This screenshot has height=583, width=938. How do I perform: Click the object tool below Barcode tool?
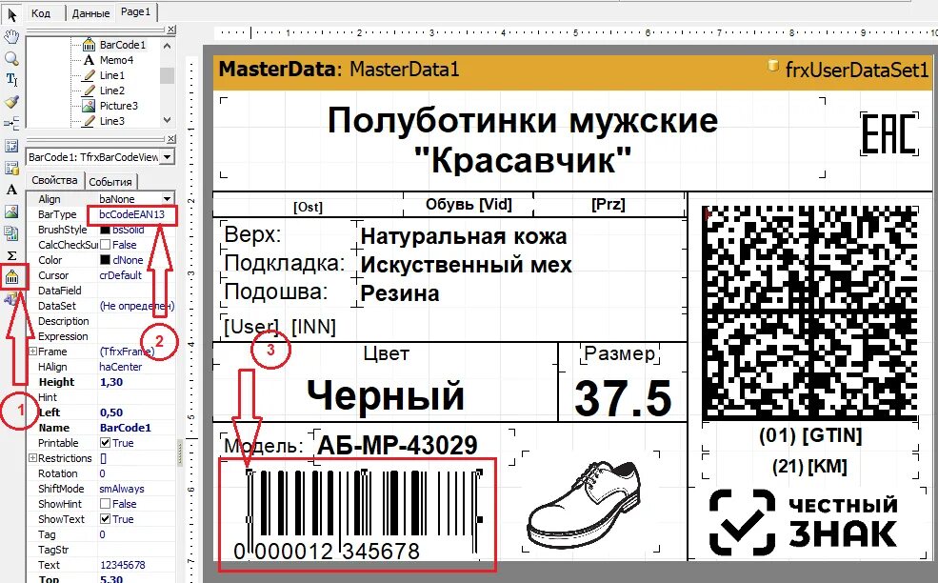tap(12, 299)
